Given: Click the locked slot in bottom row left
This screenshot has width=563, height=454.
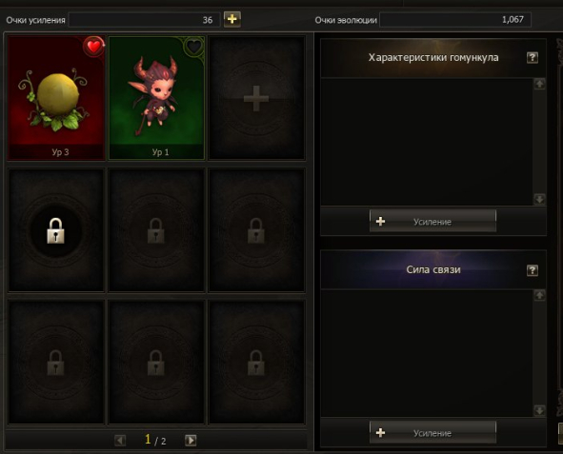Looking at the screenshot, I should coord(56,363).
